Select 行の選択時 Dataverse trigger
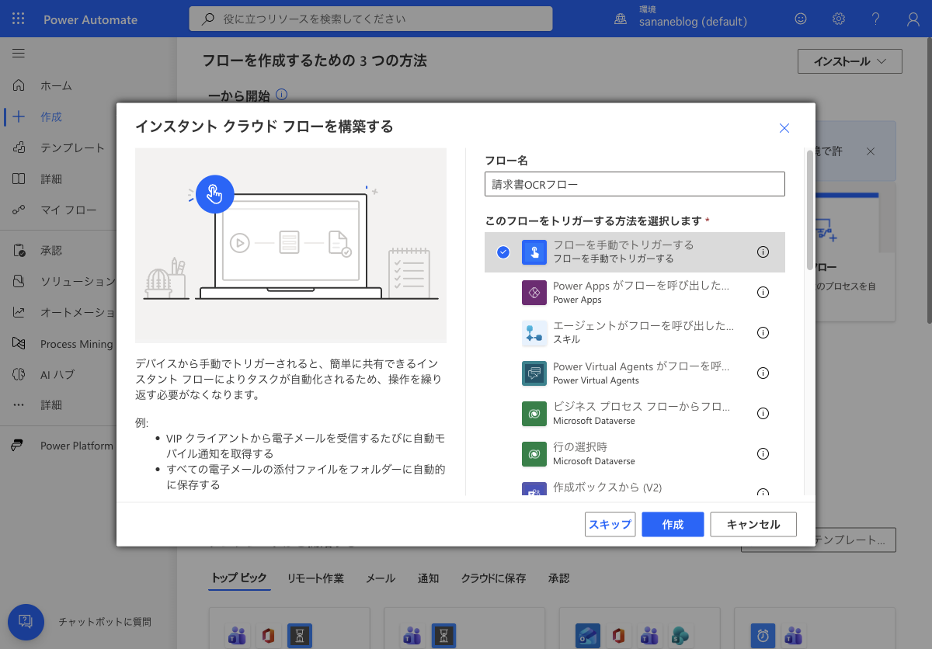 pyautogui.click(x=635, y=454)
